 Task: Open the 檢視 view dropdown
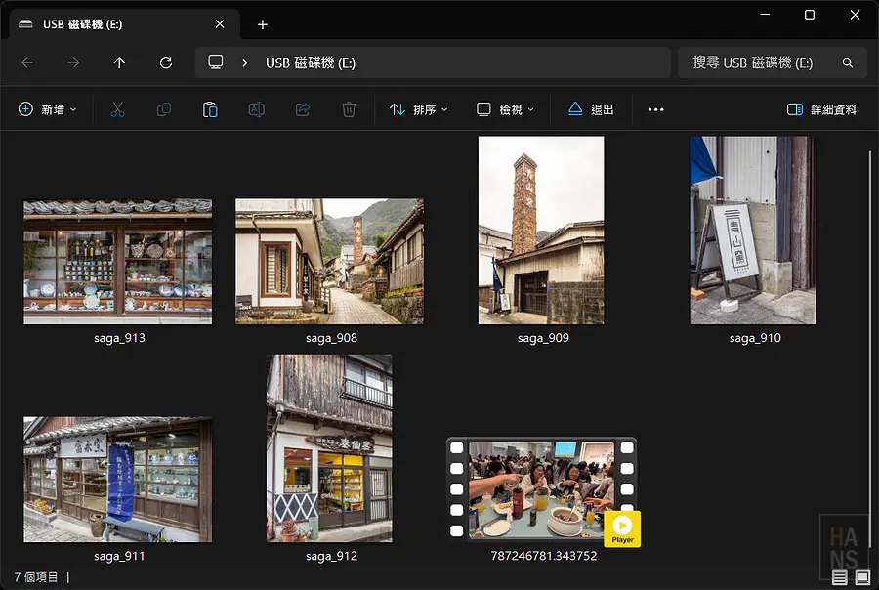(x=505, y=110)
